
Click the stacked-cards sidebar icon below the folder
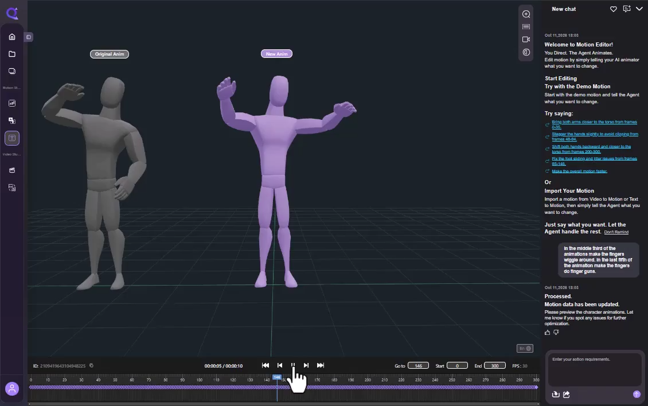(12, 71)
